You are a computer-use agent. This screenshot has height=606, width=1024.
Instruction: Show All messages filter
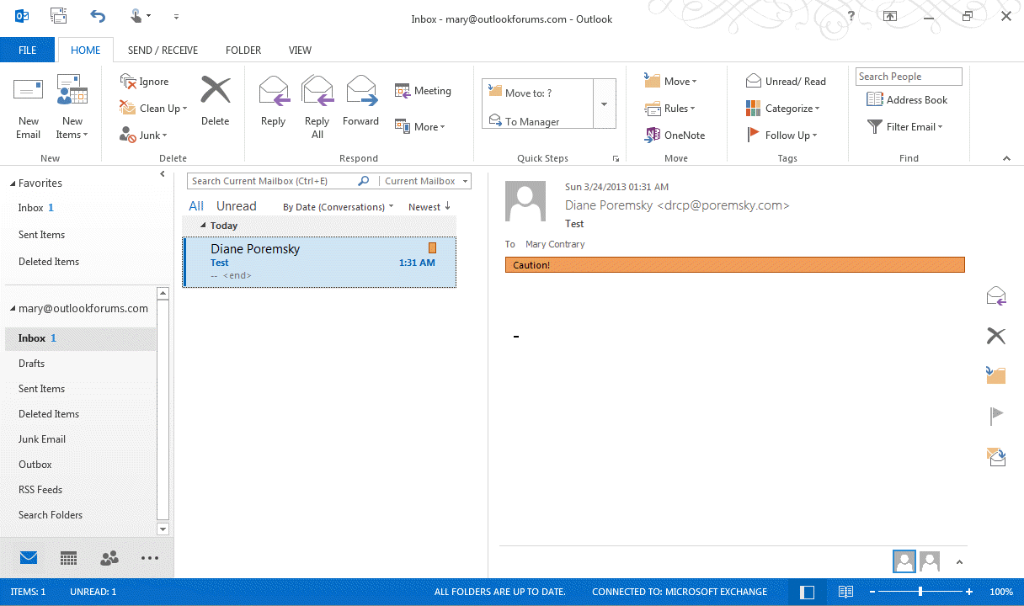tap(196, 206)
